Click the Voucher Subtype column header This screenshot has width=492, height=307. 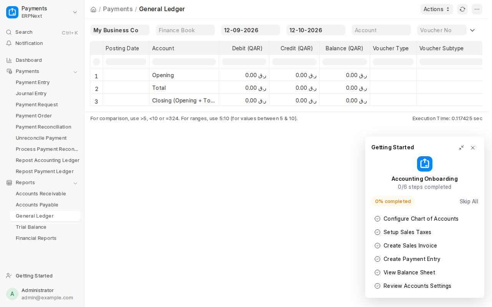point(449,48)
